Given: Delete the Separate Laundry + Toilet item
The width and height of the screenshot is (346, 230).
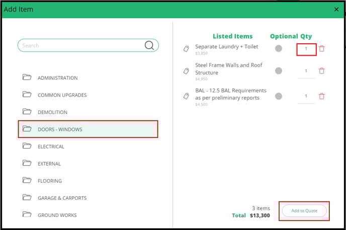Looking at the screenshot, I should pos(322,49).
